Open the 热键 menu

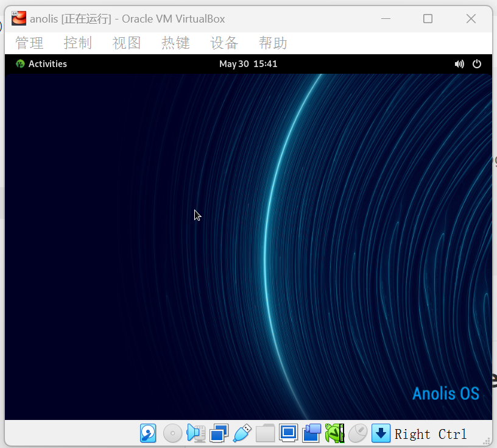click(x=175, y=43)
